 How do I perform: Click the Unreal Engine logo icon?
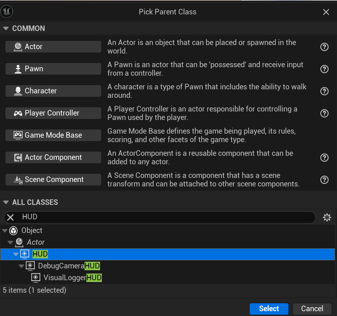pyautogui.click(x=7, y=11)
